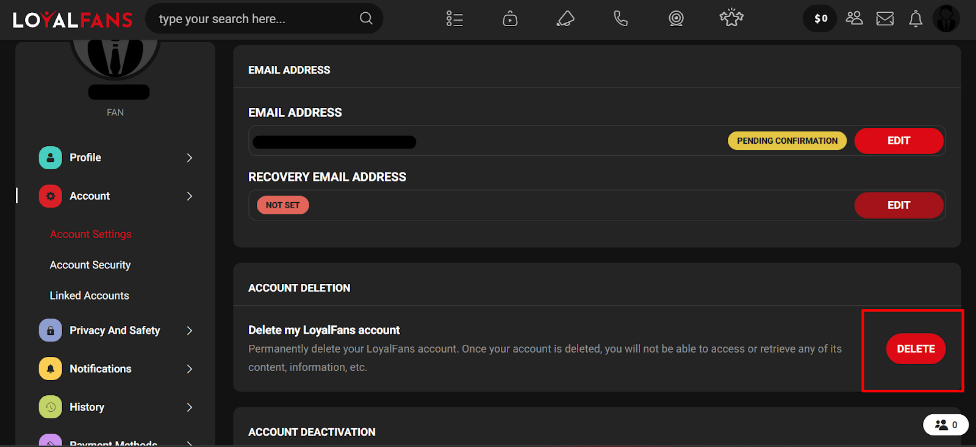Viewport: 976px width, 447px height.
Task: Click the redacted email address field
Action: 334,142
